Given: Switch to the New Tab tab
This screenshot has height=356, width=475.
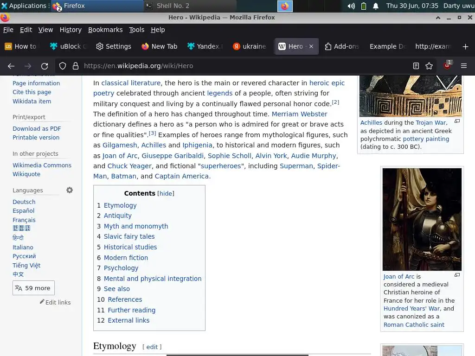Looking at the screenshot, I should tap(160, 47).
